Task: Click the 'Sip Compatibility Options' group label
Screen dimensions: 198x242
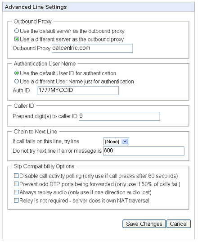Action: [44, 166]
